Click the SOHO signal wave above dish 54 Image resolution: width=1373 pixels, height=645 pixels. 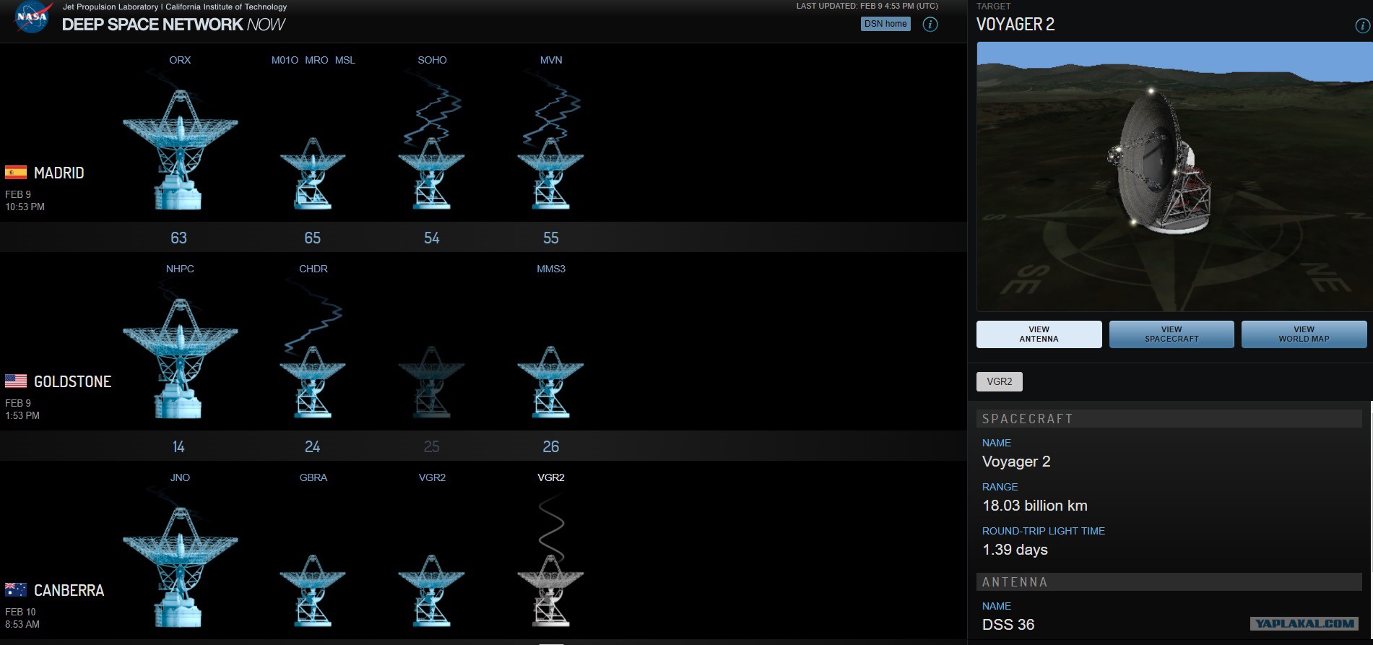432,108
